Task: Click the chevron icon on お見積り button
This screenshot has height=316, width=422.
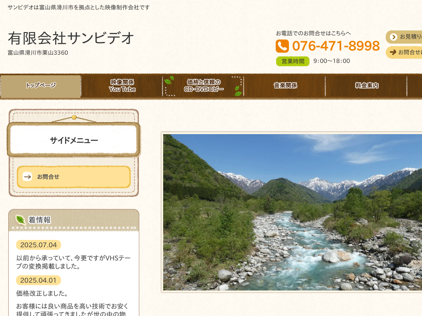Action: pyautogui.click(x=394, y=37)
